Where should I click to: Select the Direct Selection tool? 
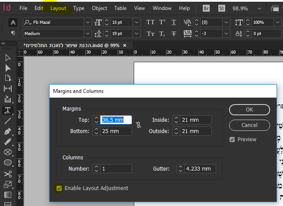click(8, 68)
